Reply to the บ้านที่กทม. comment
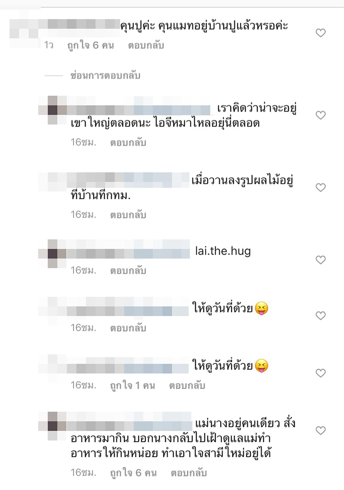This screenshot has width=344, height=490. point(128,215)
